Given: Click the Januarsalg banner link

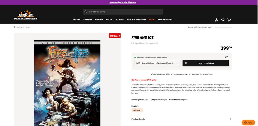Looking at the screenshot, I should [x=123, y=2].
